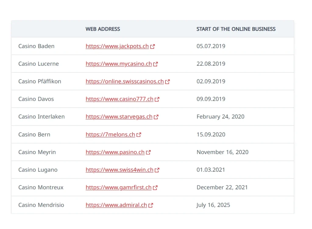Open the 7melons.ch link for Casino Bern
Image resolution: width=312 pixels, height=229 pixels.
click(x=110, y=134)
